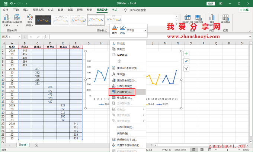Choose 更改图表类型(Y)... from context menu
Image resolution: width=253 pixels, height=152 pixels.
click(x=128, y=80)
